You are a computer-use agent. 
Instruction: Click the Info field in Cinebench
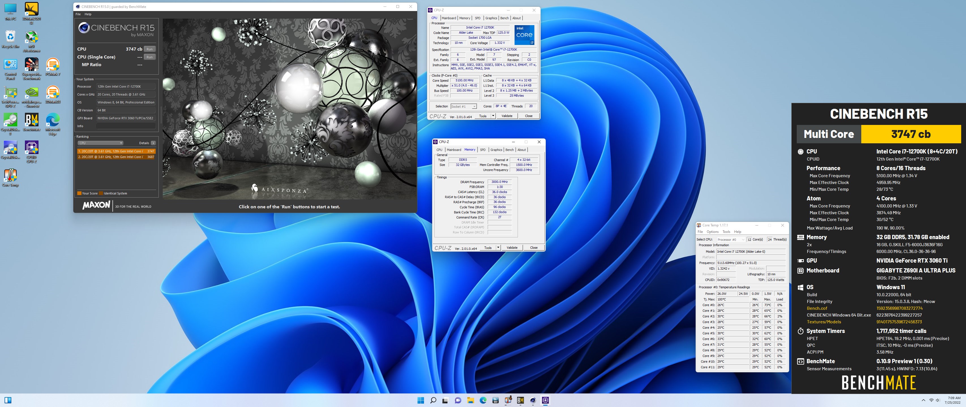click(126, 126)
